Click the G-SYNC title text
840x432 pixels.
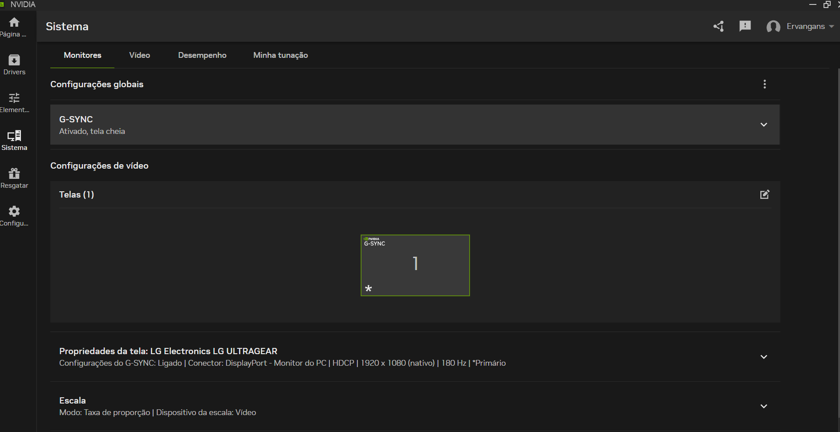pos(76,119)
